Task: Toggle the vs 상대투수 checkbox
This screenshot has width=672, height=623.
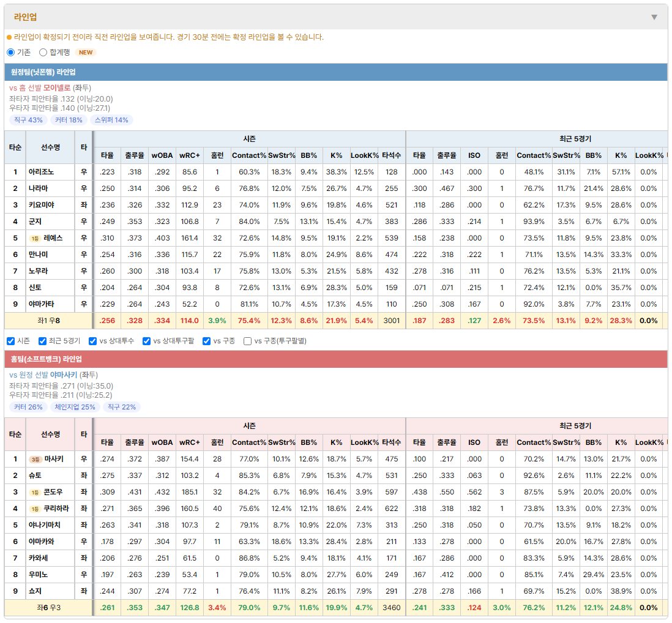Action: coord(92,341)
